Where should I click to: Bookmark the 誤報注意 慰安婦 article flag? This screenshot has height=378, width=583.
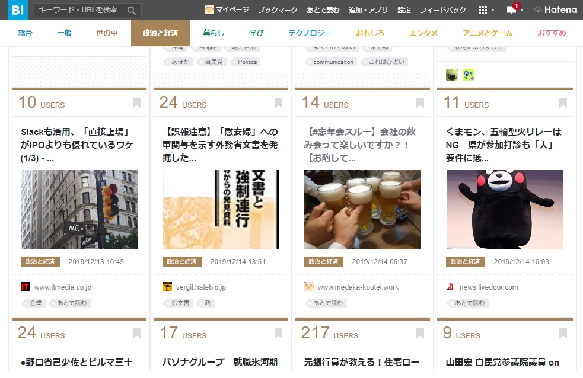pyautogui.click(x=278, y=103)
